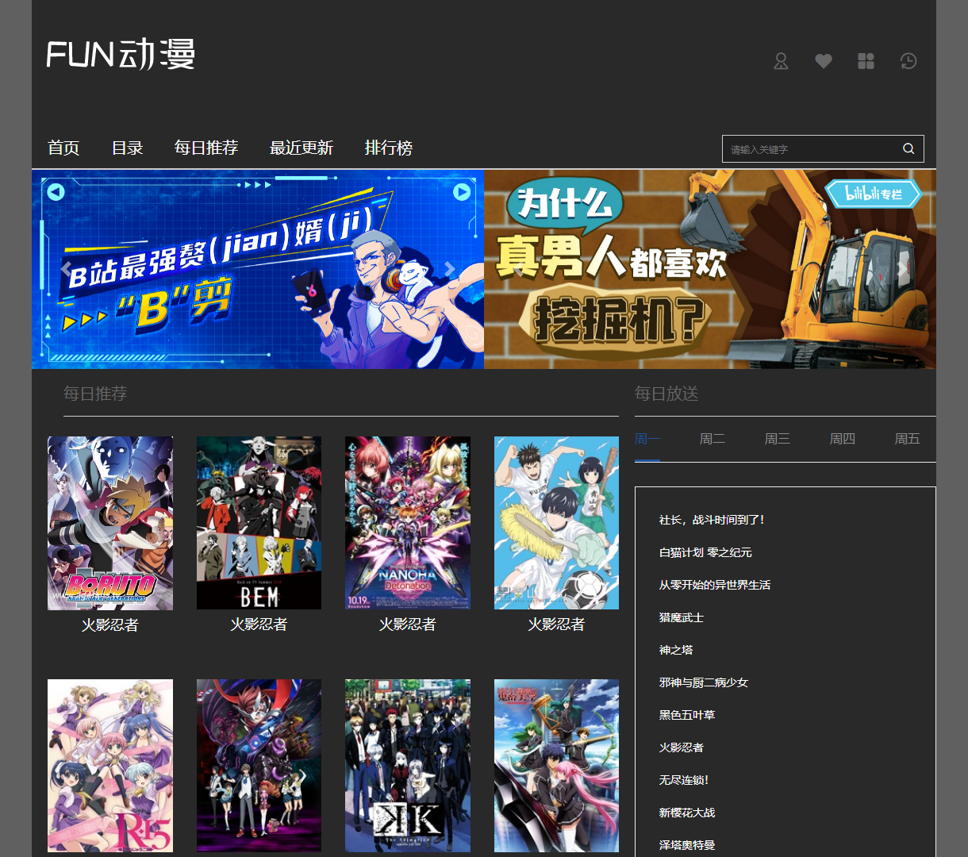Click the heart favorites icon
The image size is (968, 857).
click(823, 61)
